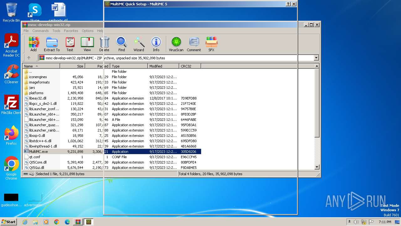Click the SFX toolbar icon
The width and height of the screenshot is (401, 226).
pyautogui.click(x=211, y=44)
